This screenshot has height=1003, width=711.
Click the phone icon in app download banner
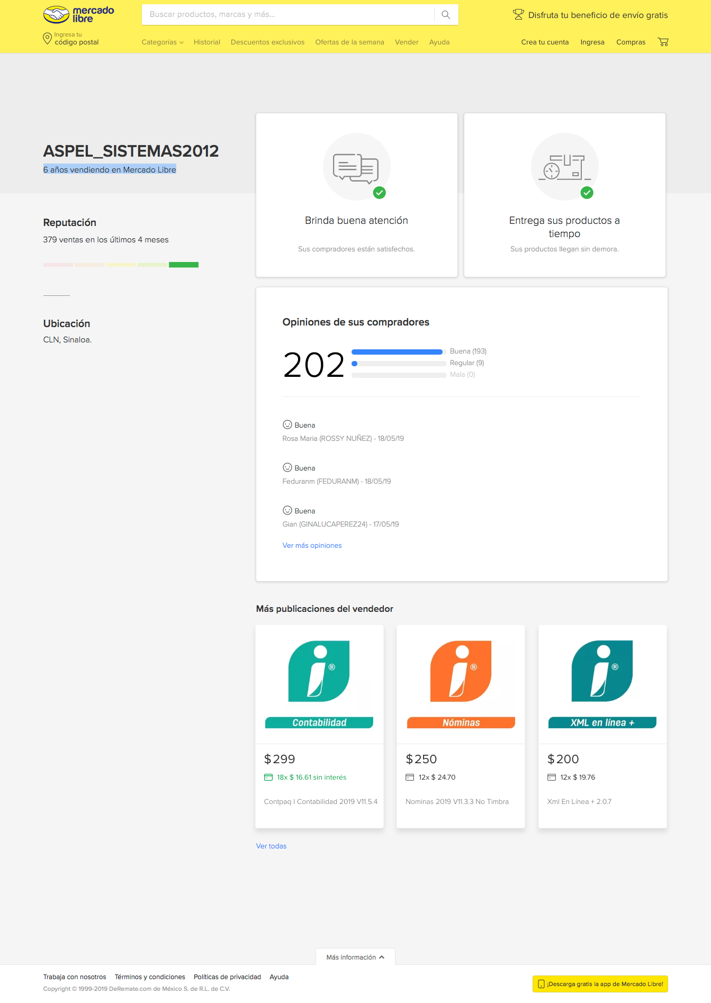[541, 984]
